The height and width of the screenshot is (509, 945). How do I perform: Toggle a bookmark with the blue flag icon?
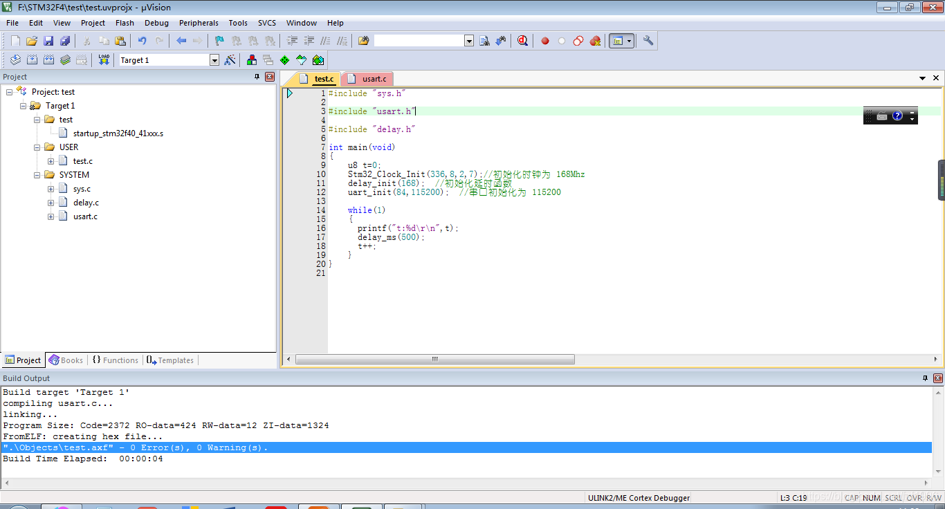click(x=219, y=40)
